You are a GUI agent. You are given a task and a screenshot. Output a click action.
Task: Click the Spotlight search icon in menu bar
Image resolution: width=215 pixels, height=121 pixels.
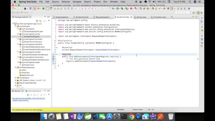(190, 2)
